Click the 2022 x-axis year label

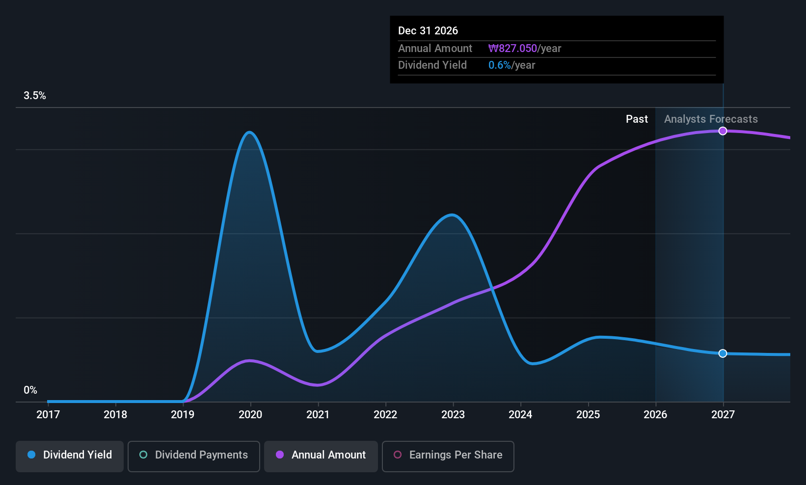click(385, 415)
